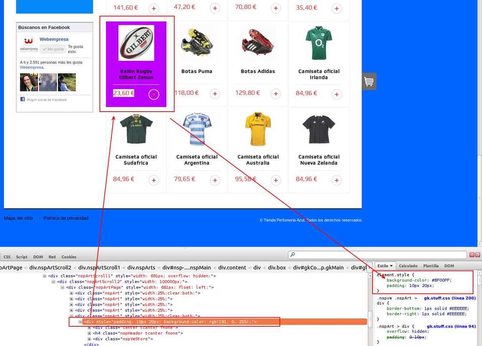The width and height of the screenshot is (482, 346).
Task: Collapse the nspArtScroll1 div node
Action: 45,276
